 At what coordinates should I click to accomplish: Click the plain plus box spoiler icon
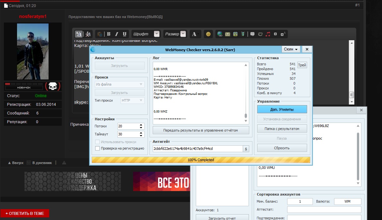click(x=275, y=34)
